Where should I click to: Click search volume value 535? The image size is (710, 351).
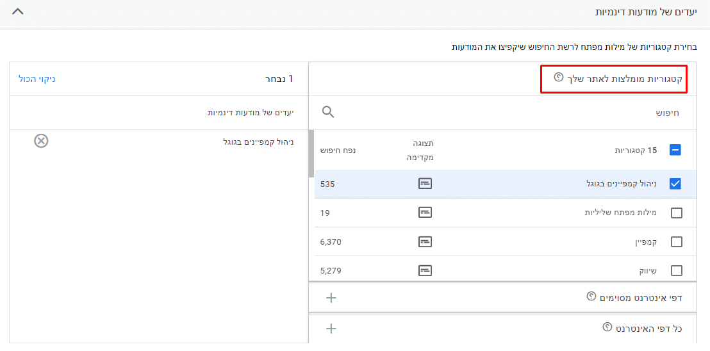(327, 184)
